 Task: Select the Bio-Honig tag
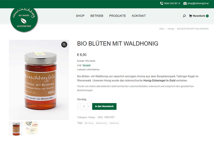pyautogui.click(x=89, y=123)
